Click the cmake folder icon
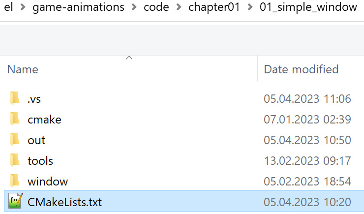Viewport: 364px width, 214px height. [15, 119]
